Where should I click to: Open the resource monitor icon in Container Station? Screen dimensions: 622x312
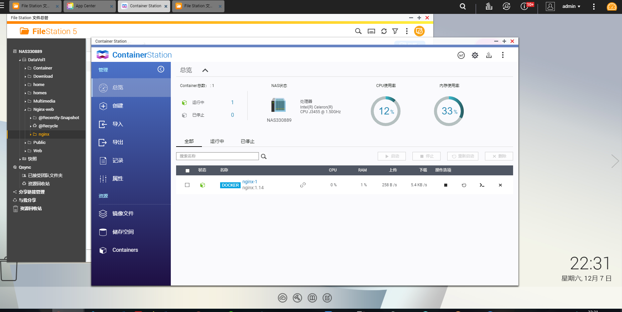click(489, 55)
